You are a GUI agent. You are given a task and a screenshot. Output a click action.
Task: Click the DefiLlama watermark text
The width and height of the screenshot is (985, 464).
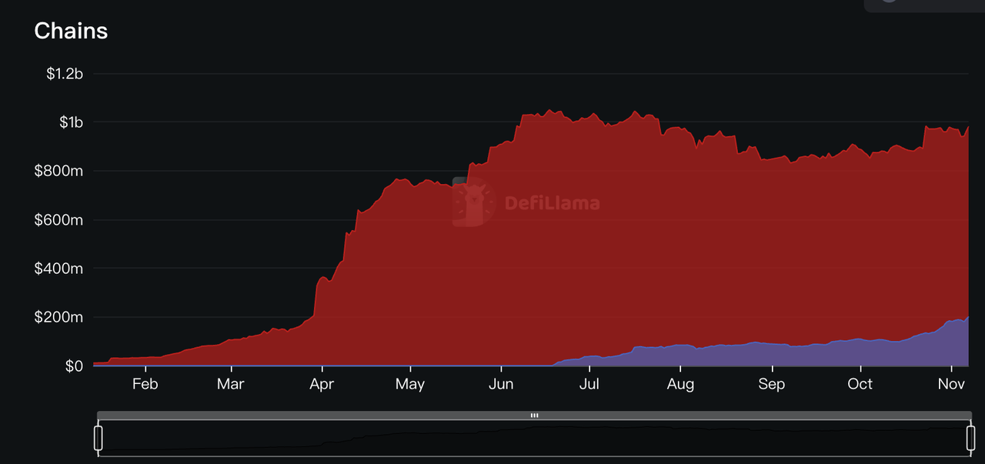pyautogui.click(x=552, y=203)
